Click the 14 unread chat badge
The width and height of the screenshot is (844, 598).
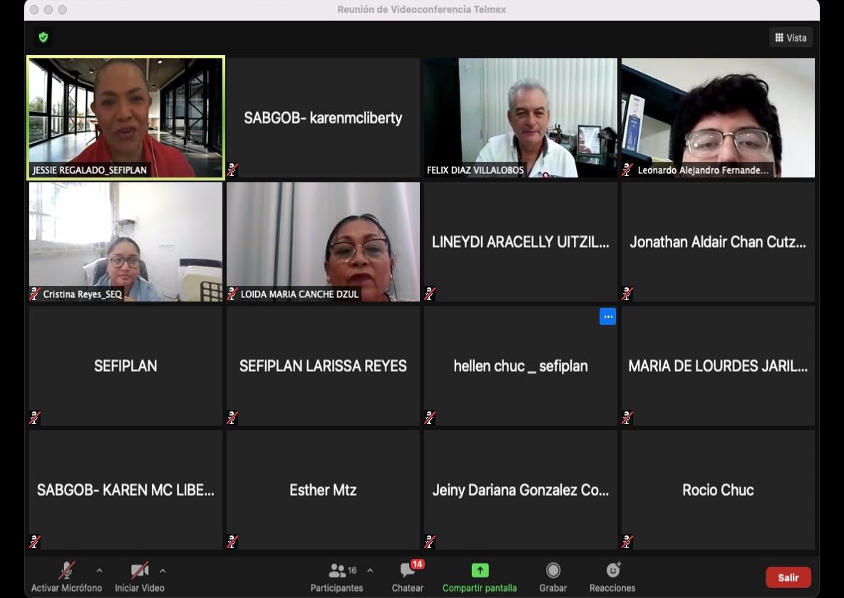[417, 564]
